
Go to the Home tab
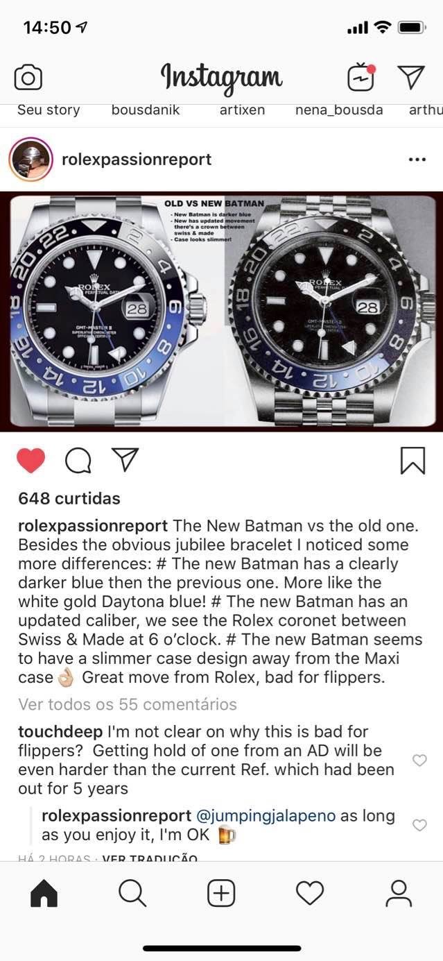(44, 894)
